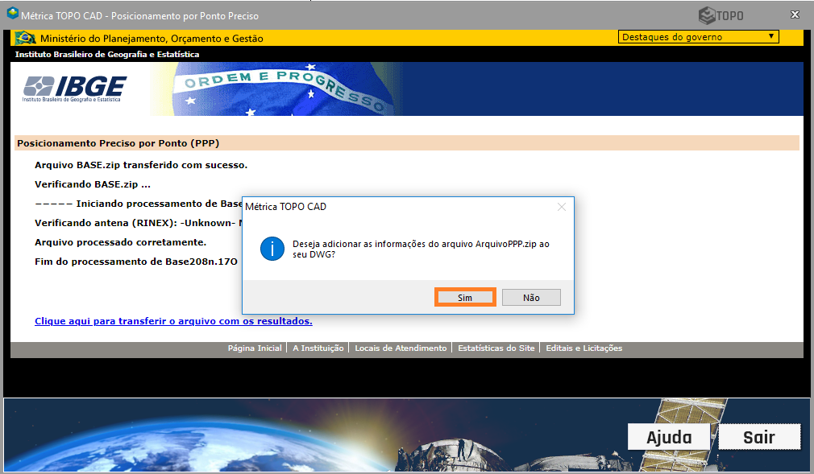Screen dimensions: 814x474
Task: Open A Instituição footer link
Action: coord(318,348)
